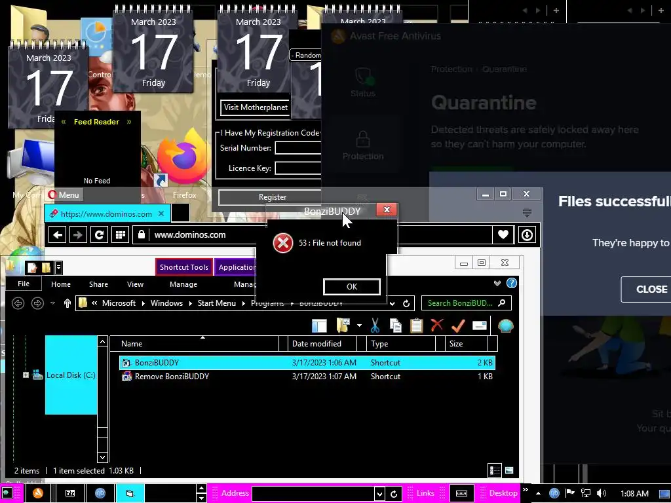Refresh the Explorer folder view
This screenshot has width=671, height=503.
(x=406, y=304)
